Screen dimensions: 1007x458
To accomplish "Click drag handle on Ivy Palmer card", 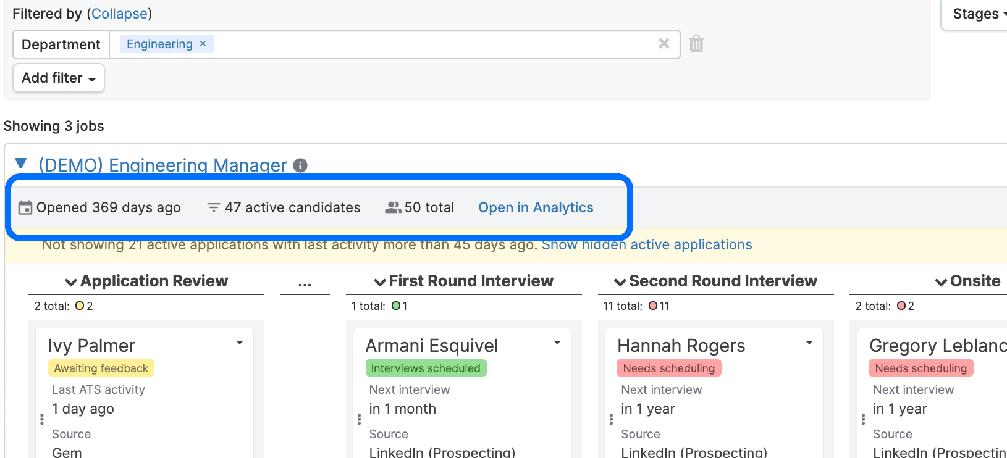I will 42,419.
